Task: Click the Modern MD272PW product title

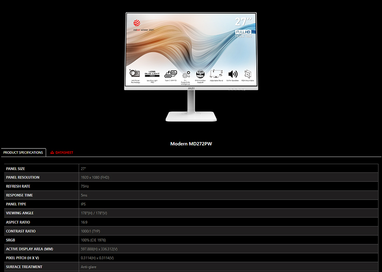Action: [191, 143]
